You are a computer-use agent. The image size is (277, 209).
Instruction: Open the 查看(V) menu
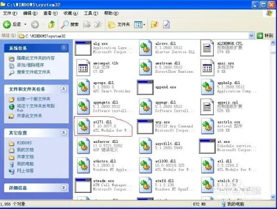[x=50, y=13]
